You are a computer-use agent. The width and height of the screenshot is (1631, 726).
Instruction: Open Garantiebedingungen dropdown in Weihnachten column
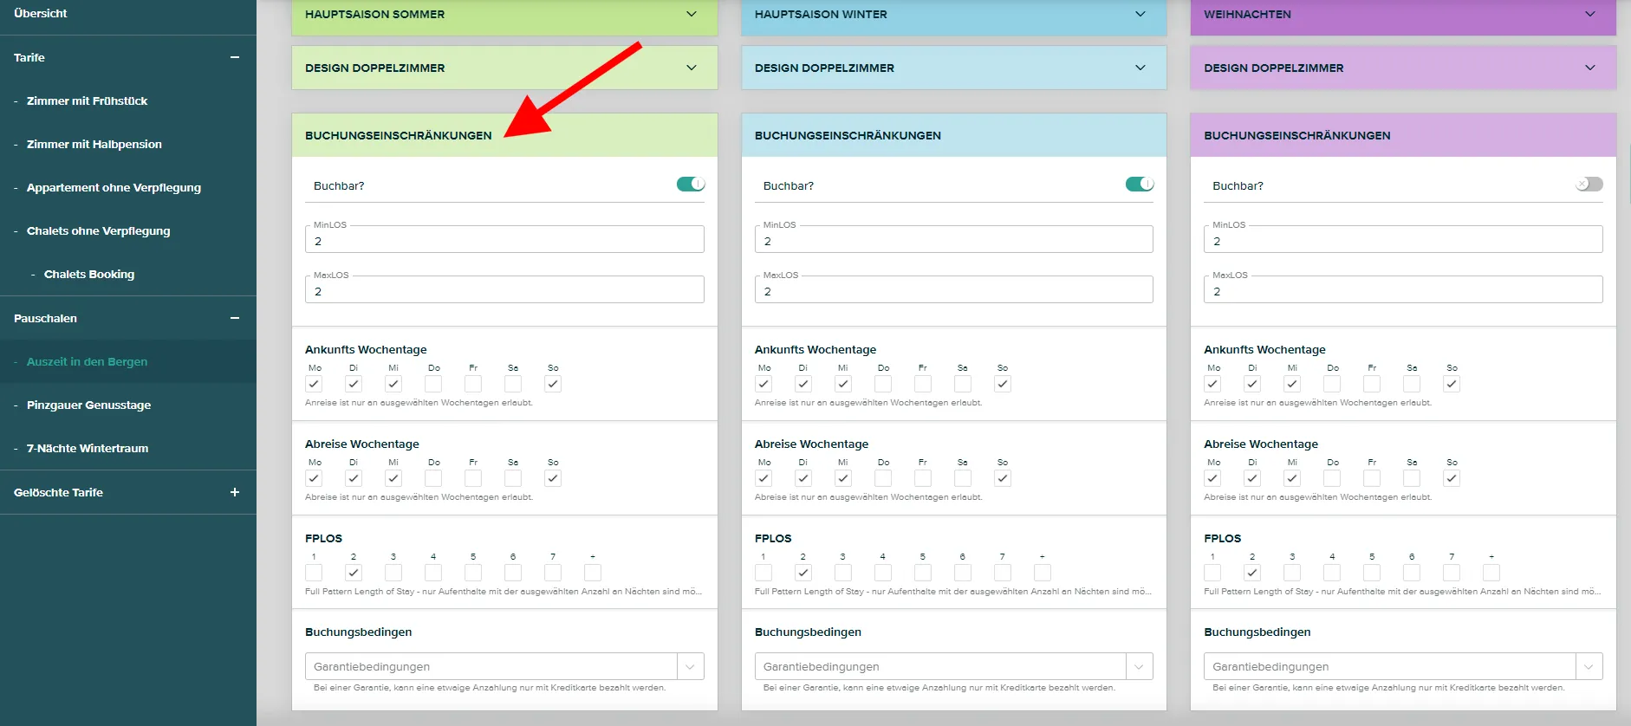[x=1403, y=666]
